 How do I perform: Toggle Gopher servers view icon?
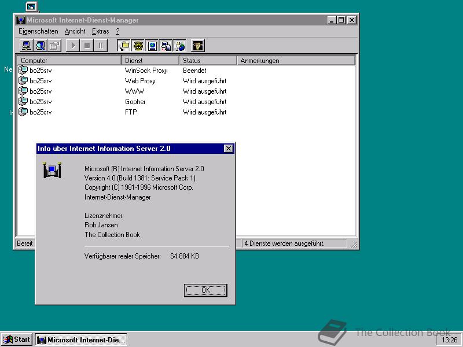point(138,46)
